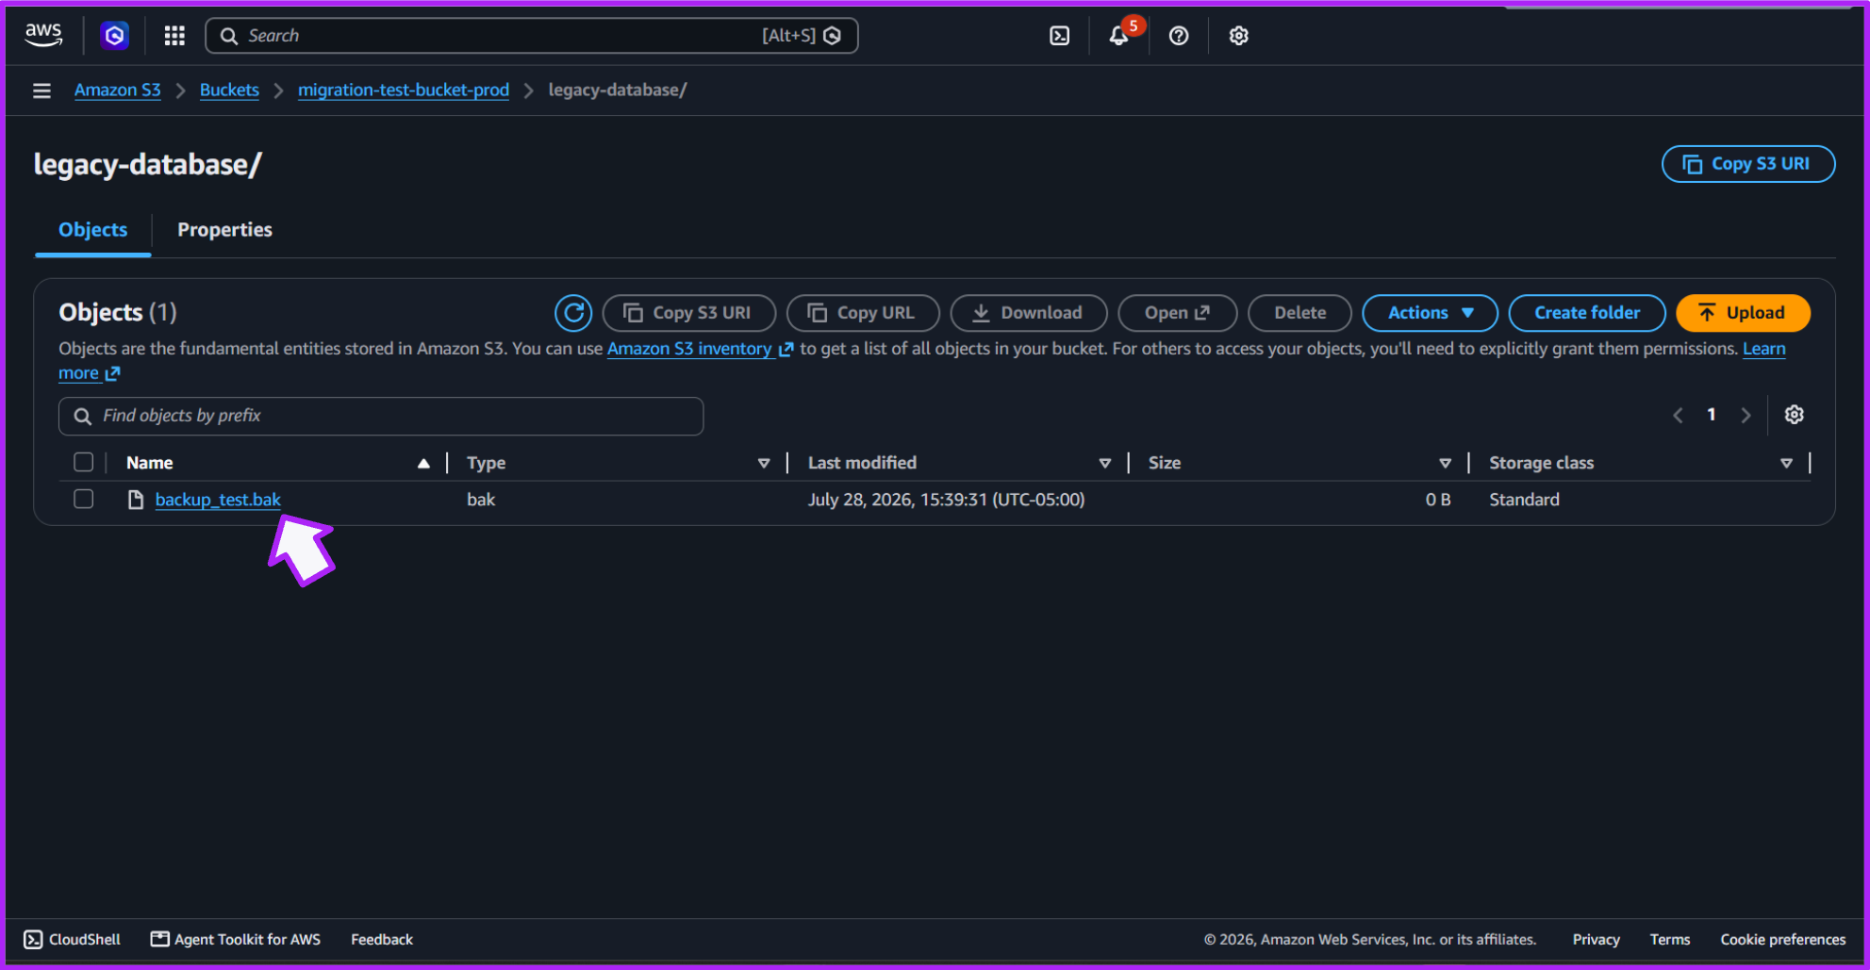Open the console settings gear in top bar
The image size is (1870, 970).
click(1238, 36)
